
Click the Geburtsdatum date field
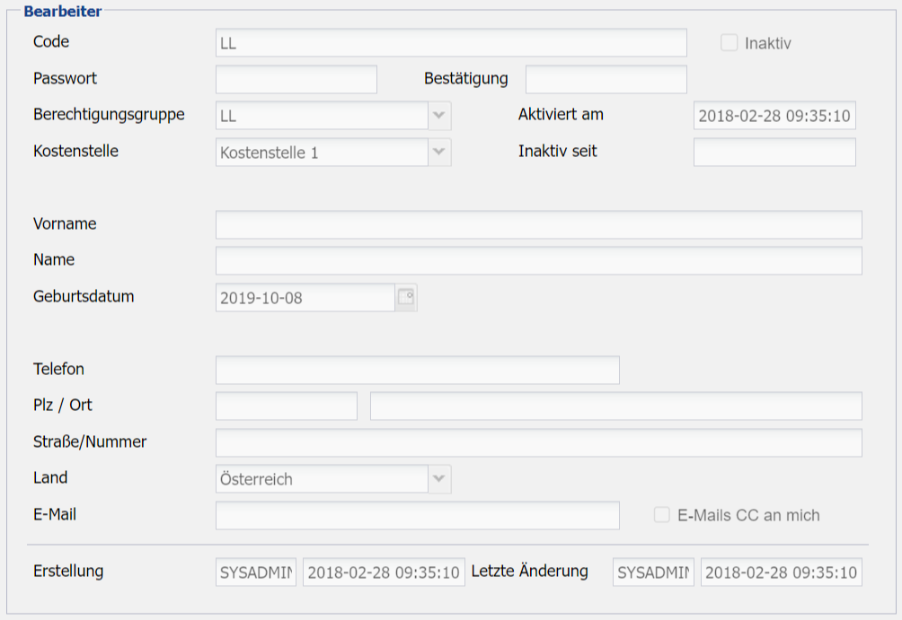pyautogui.click(x=305, y=298)
